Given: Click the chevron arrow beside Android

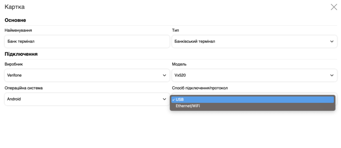Looking at the screenshot, I should point(165,99).
